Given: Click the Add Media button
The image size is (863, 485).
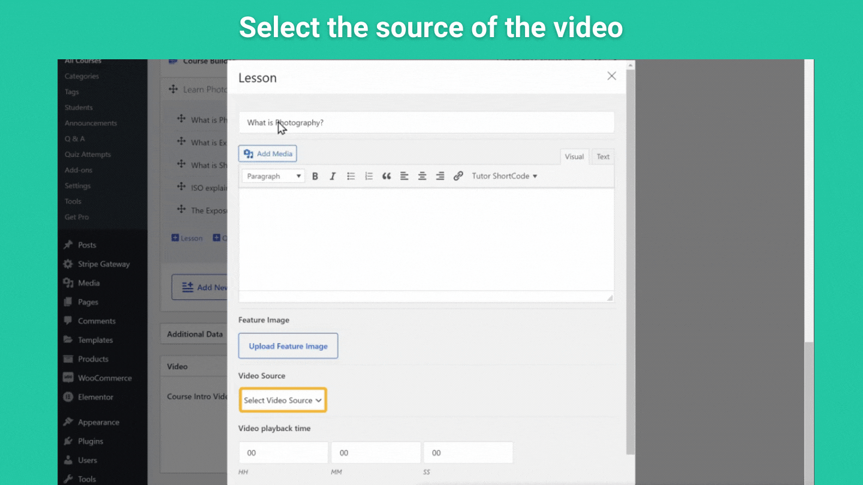Looking at the screenshot, I should click(268, 154).
